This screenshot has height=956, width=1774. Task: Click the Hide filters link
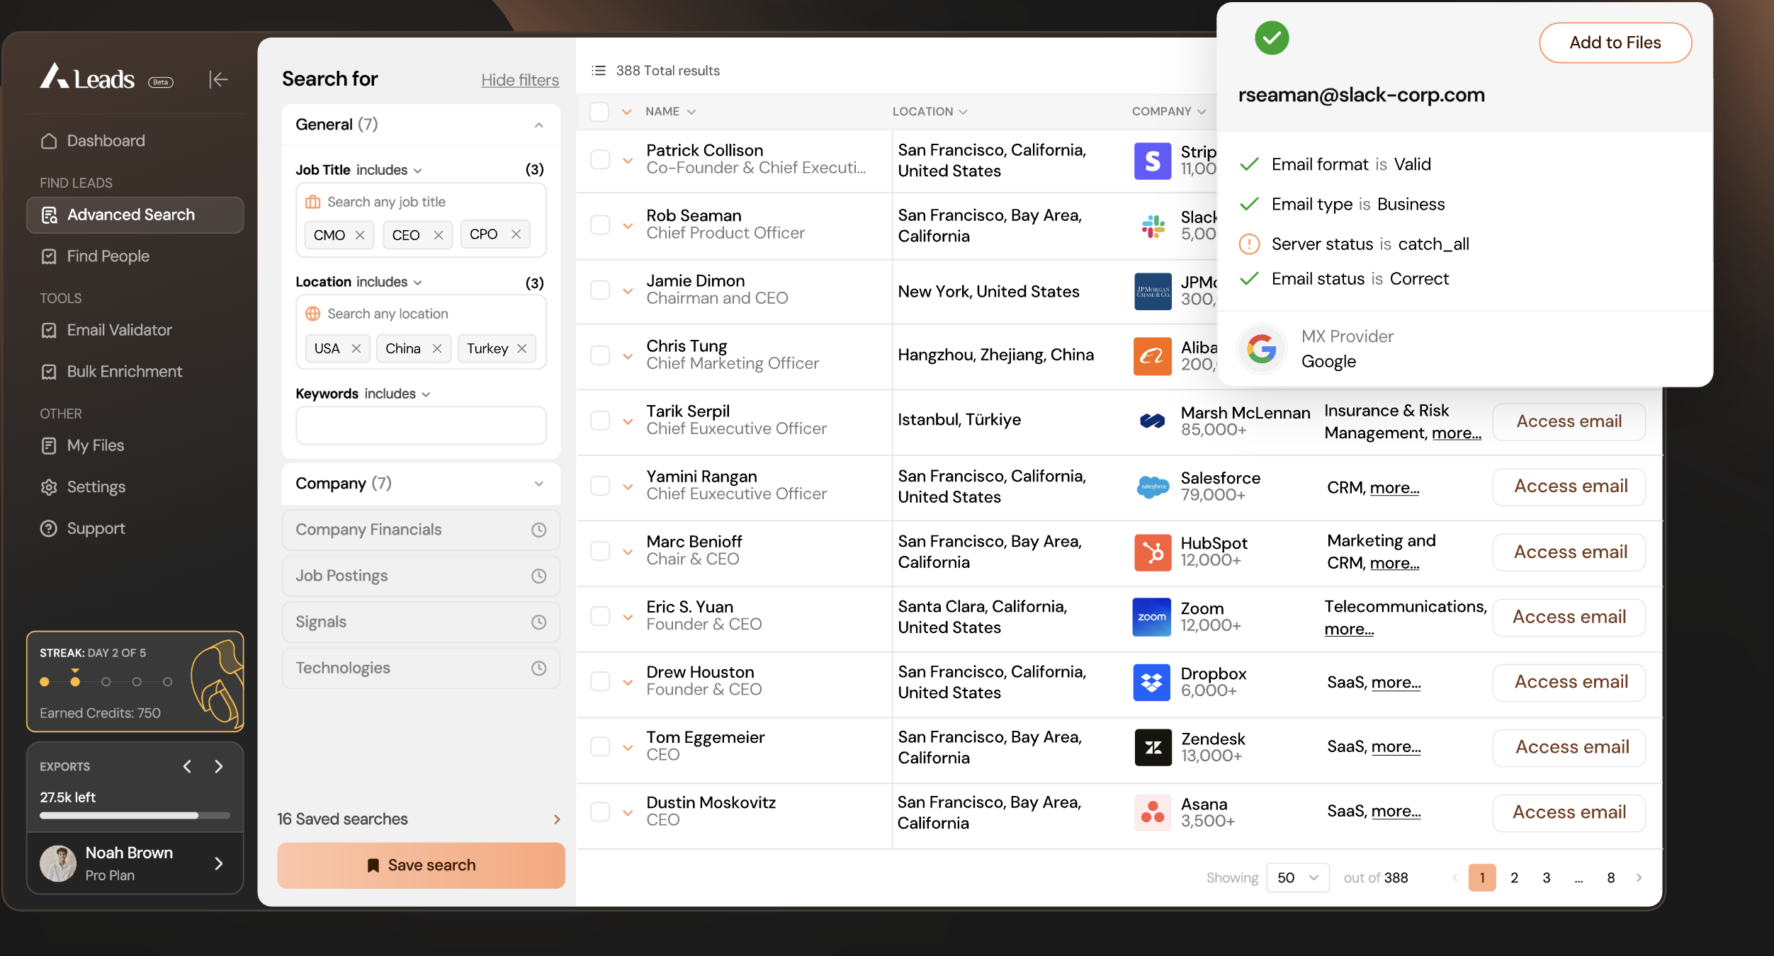click(x=520, y=80)
